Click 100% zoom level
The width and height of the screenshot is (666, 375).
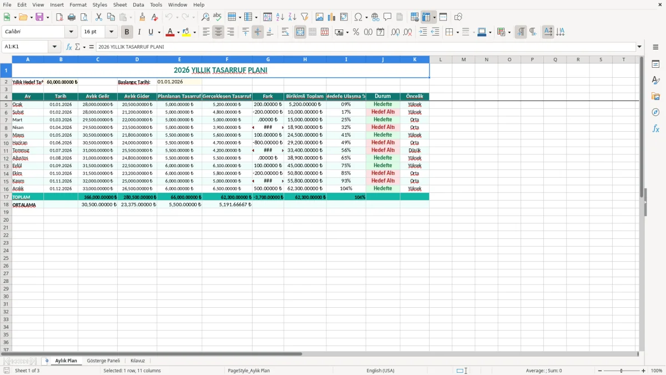click(656, 371)
